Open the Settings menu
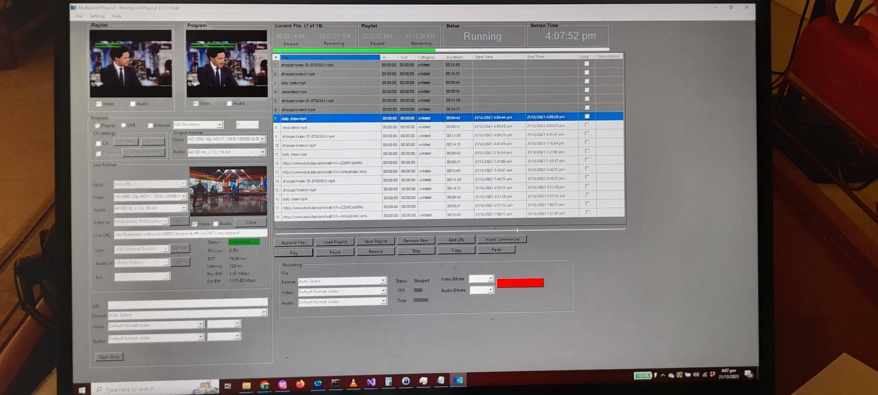This screenshot has height=395, width=878. coord(97,16)
